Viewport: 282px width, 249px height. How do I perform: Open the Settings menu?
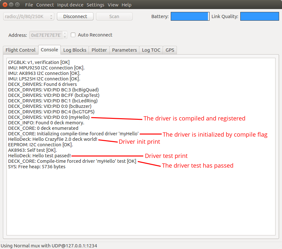coord(95,5)
